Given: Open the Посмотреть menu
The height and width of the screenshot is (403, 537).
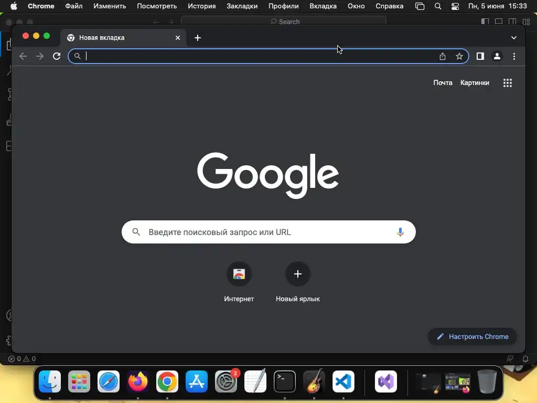Looking at the screenshot, I should tap(157, 6).
